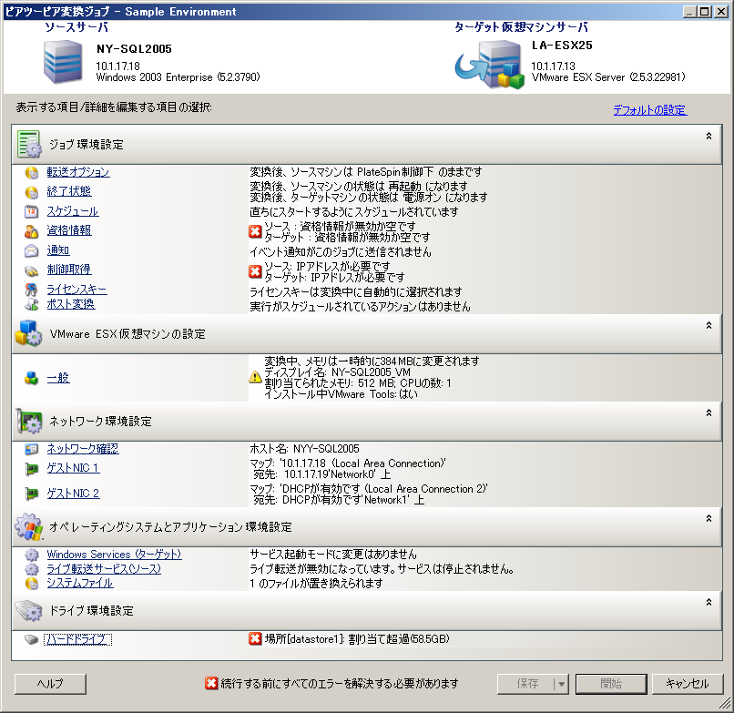Image resolution: width=734 pixels, height=713 pixels.
Task: Open the ハードドライブ link
Action: pos(77,639)
